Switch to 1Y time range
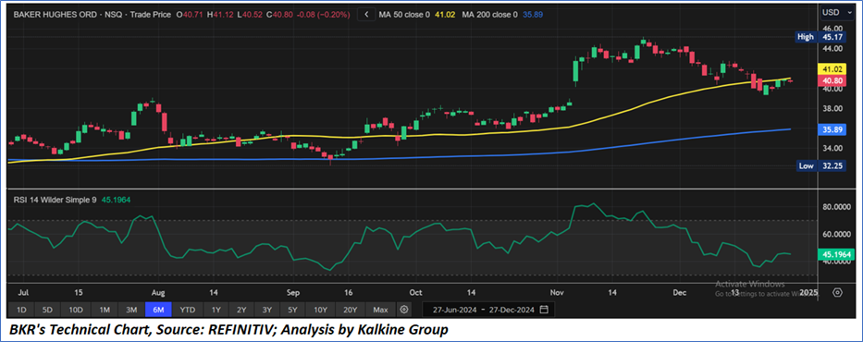The image size is (863, 342). coord(216,310)
